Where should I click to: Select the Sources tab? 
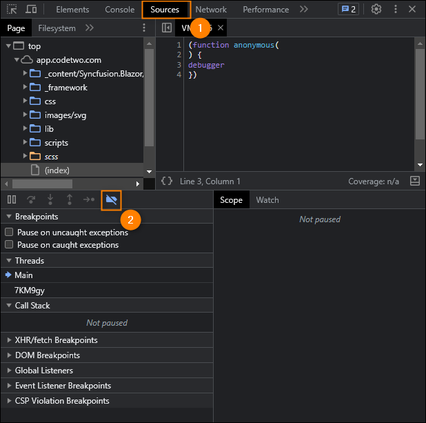pyautogui.click(x=165, y=10)
